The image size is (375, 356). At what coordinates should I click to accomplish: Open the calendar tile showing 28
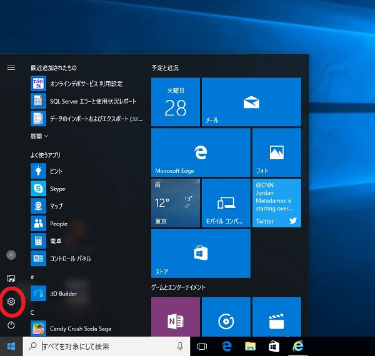pyautogui.click(x=176, y=102)
